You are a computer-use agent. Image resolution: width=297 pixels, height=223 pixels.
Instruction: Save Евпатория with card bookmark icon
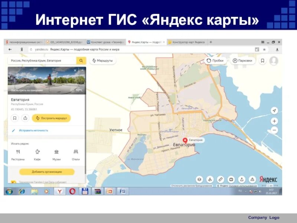coord(14,118)
